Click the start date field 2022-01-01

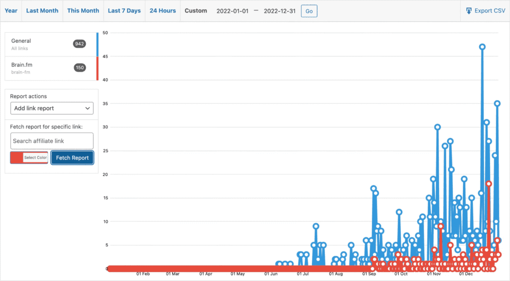[x=233, y=11]
